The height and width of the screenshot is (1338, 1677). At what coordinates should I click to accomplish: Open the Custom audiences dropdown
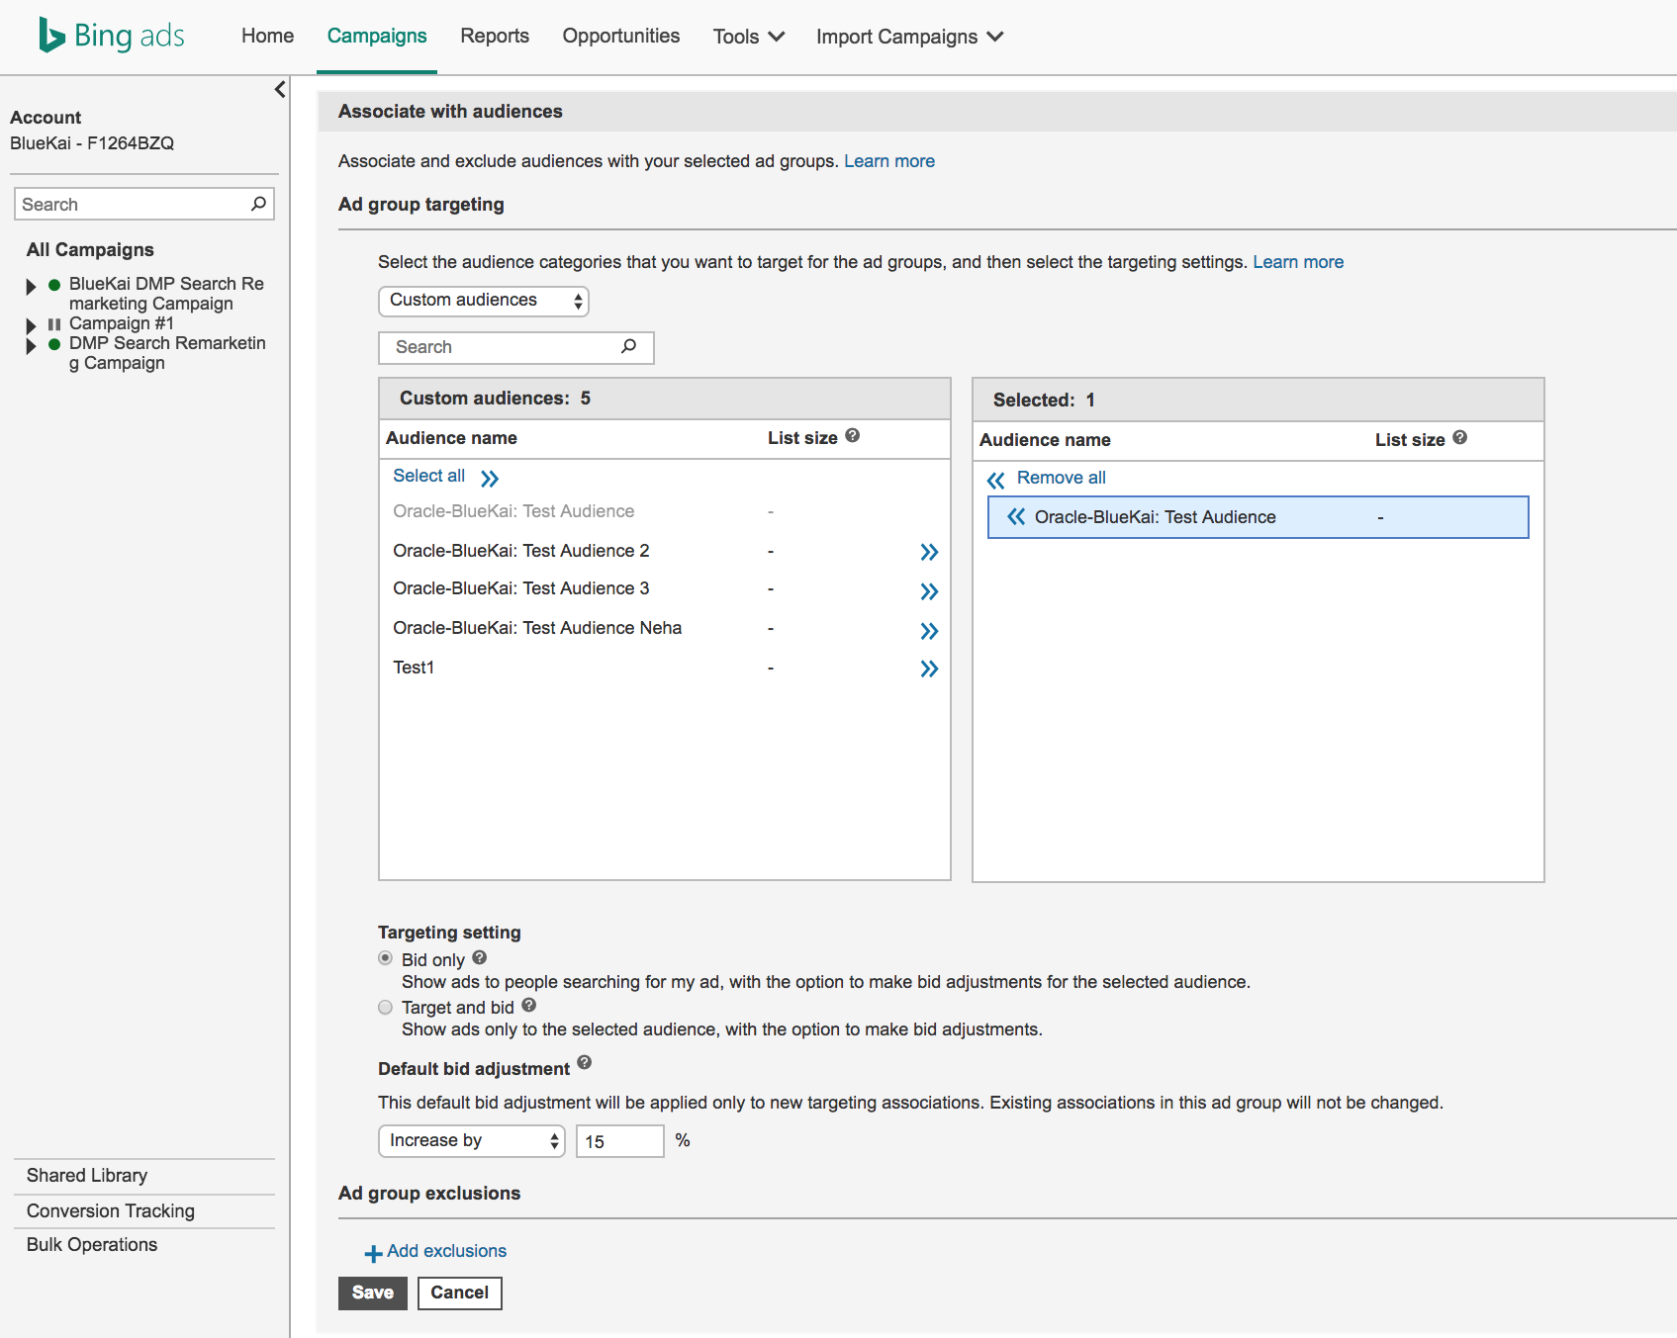click(x=483, y=301)
